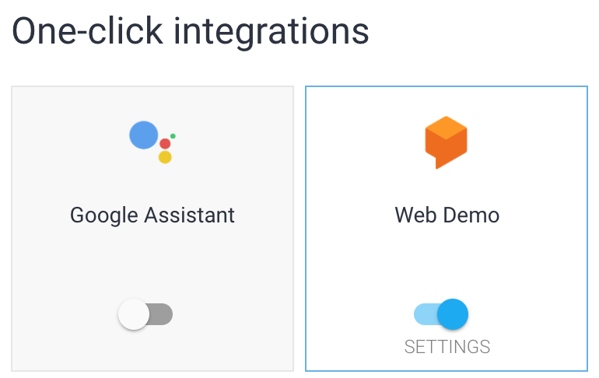The image size is (599, 378).
Task: Click the red dot in the Assistant logo
Action: (x=165, y=144)
